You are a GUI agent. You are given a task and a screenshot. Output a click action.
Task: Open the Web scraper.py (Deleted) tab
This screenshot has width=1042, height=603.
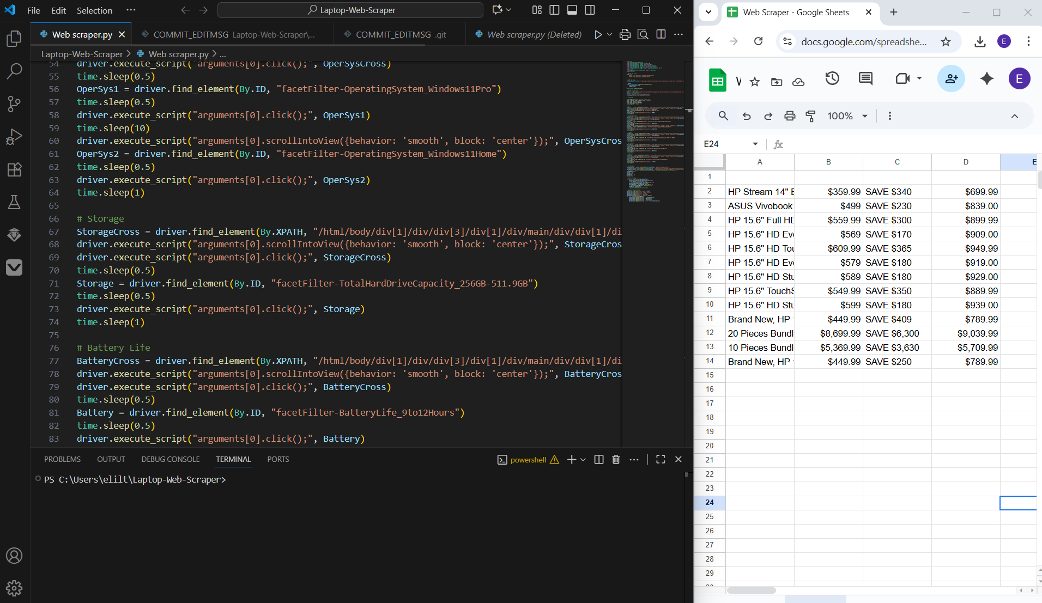528,34
